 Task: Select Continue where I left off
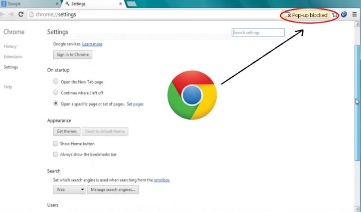(x=56, y=92)
